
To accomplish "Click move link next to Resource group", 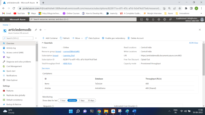I will (x=58, y=52).
